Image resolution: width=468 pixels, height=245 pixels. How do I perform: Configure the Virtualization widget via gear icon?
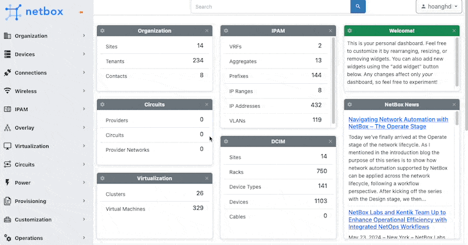103,178
